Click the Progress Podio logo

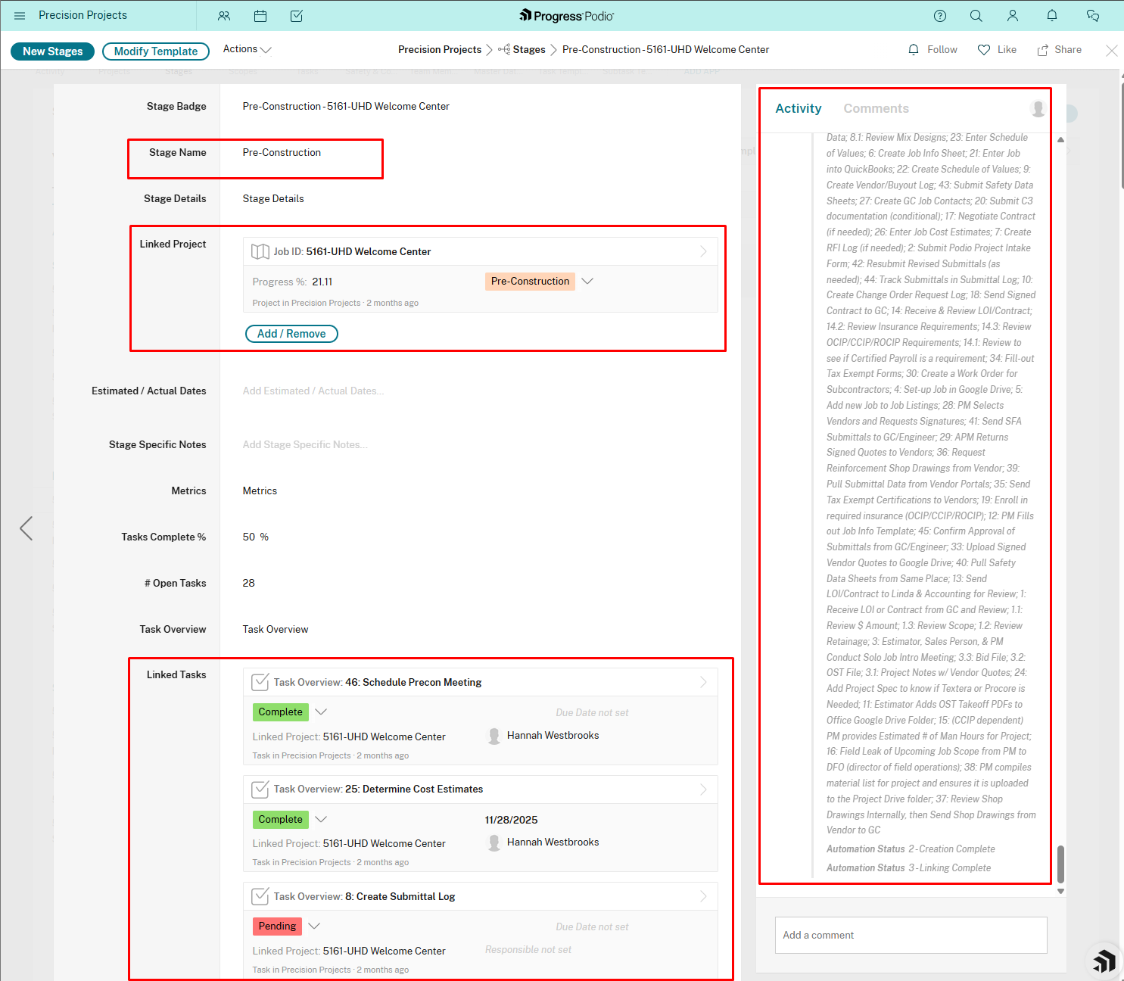(566, 15)
